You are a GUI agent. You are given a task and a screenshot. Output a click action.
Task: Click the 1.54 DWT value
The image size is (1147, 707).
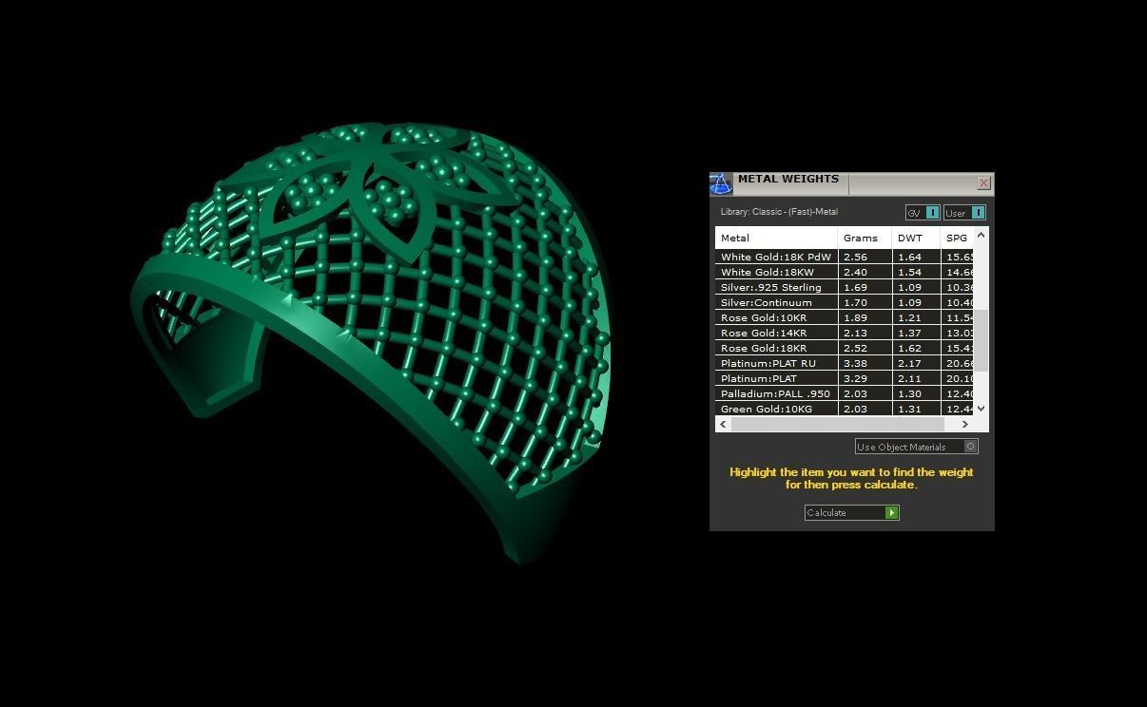[909, 273]
